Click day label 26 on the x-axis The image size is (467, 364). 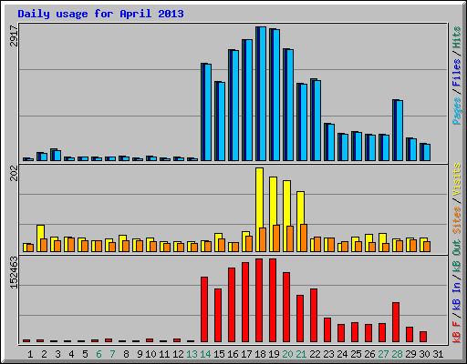(369, 354)
